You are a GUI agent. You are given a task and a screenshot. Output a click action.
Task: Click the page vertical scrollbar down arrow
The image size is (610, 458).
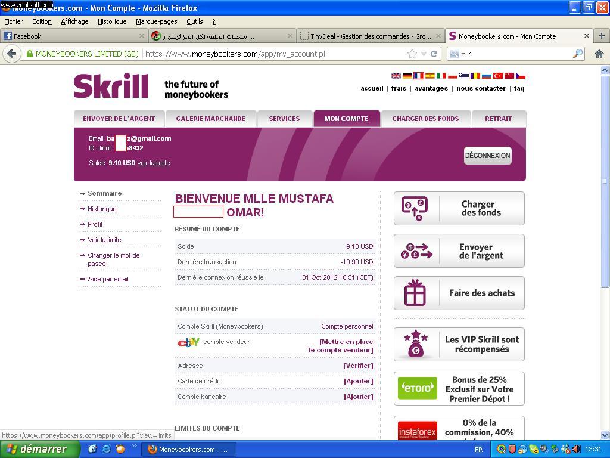(x=605, y=435)
